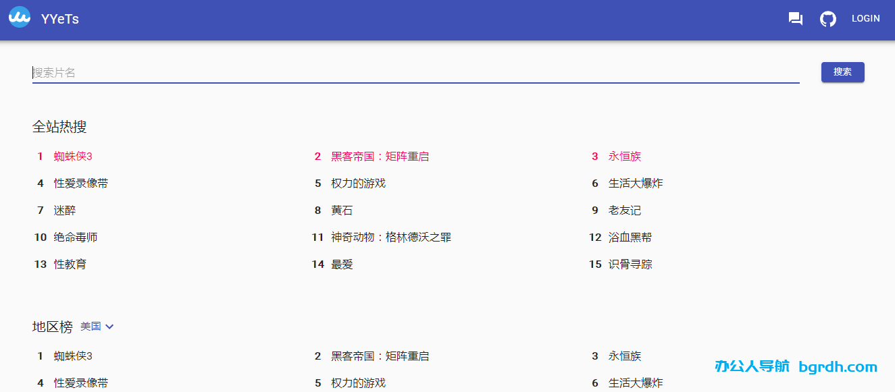
Task: Open 绝命毒师 ranked tenth
Action: pyautogui.click(x=76, y=237)
